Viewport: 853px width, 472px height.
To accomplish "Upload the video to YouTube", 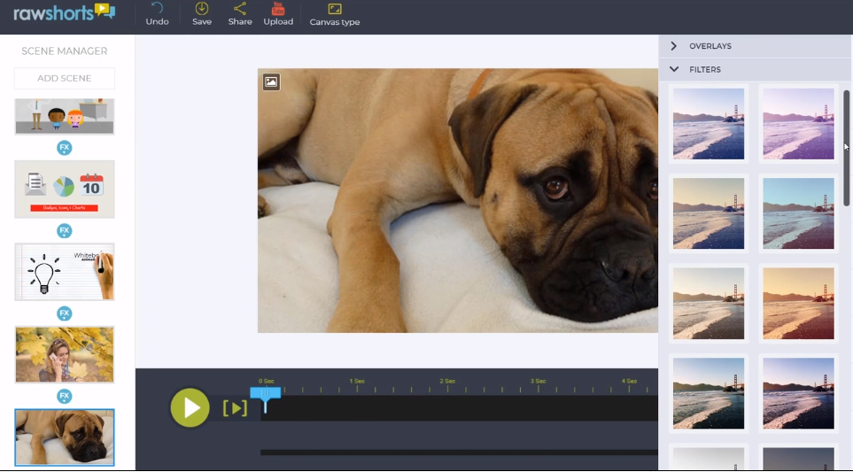I will tap(278, 14).
